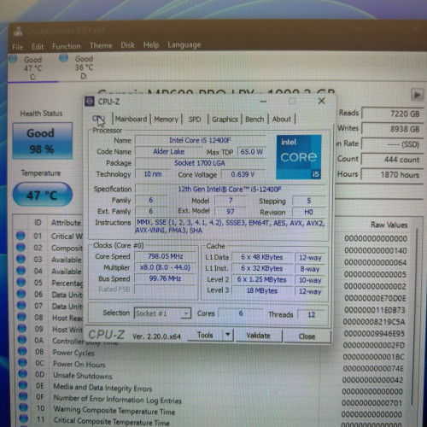Click the status circle for attribute 01
The width and height of the screenshot is (427, 427).
click(20, 236)
